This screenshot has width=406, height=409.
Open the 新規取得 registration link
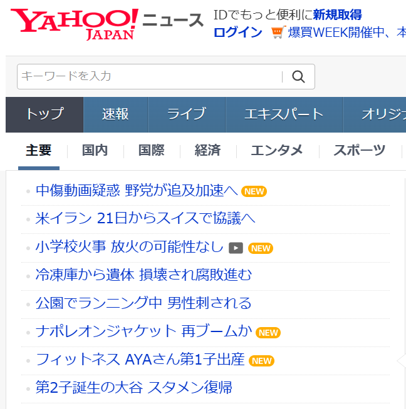pyautogui.click(x=337, y=14)
